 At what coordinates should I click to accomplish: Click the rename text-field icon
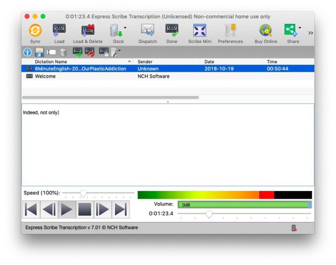52,52
